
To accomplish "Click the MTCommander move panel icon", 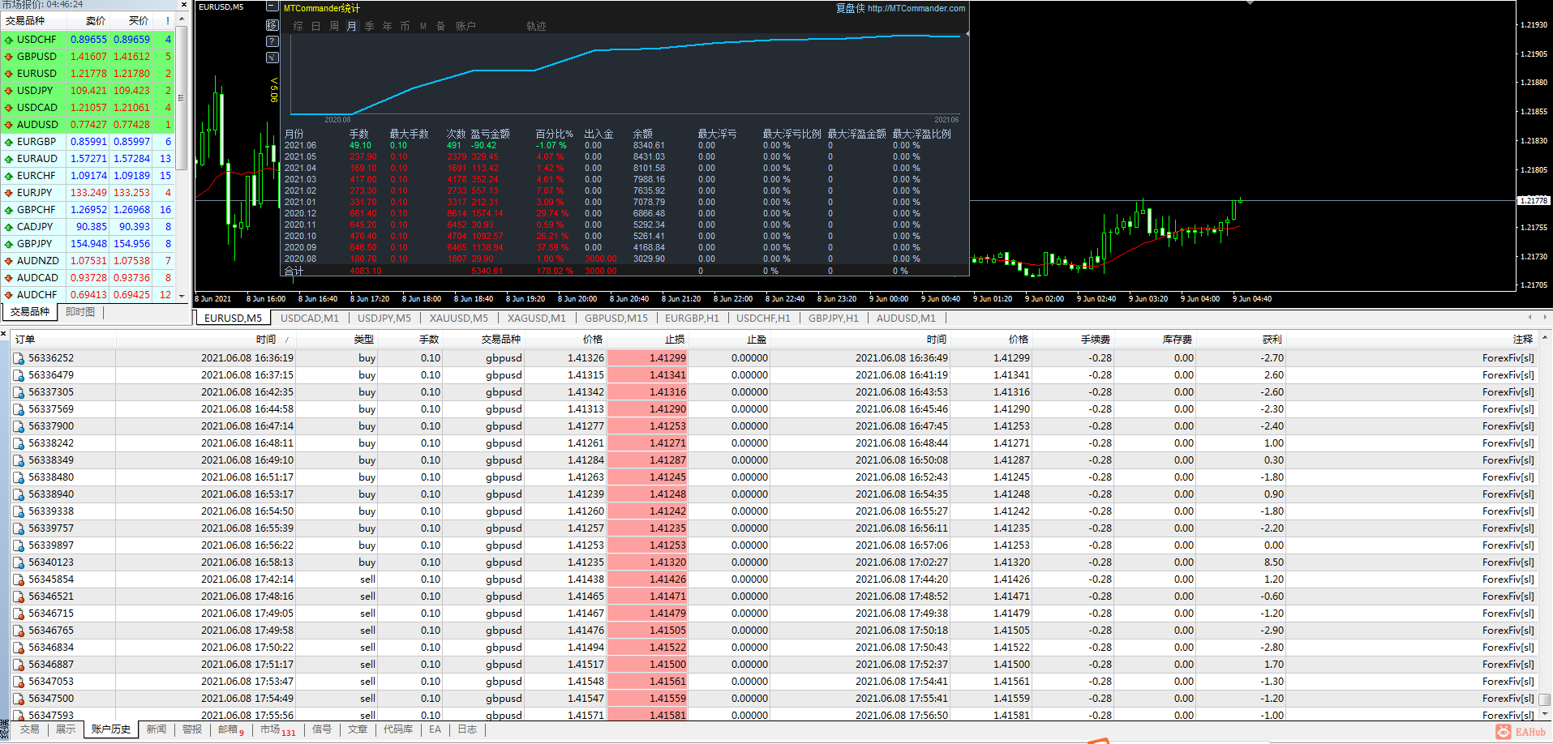I will [x=272, y=25].
